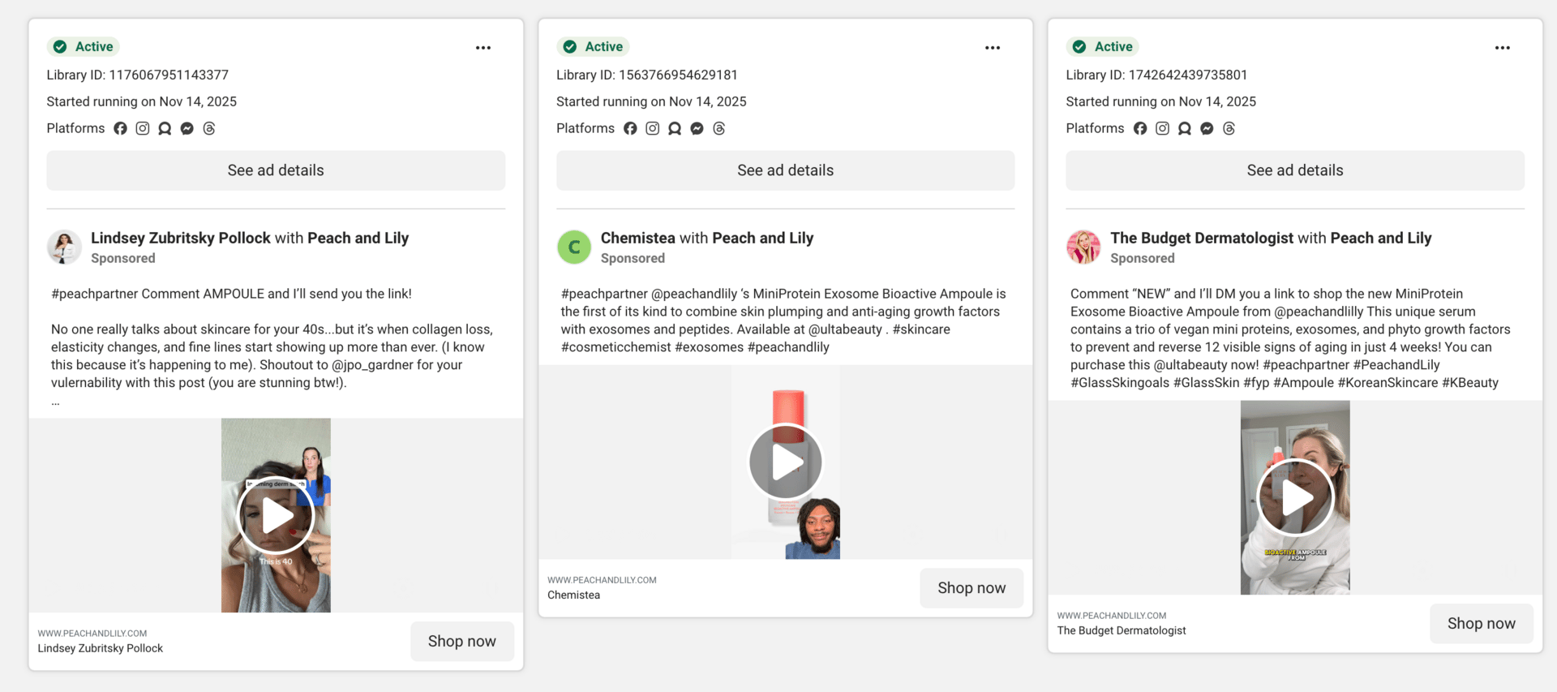Expand the truncated "..." text in Lindsey's ad
The width and height of the screenshot is (1557, 692).
coord(55,402)
